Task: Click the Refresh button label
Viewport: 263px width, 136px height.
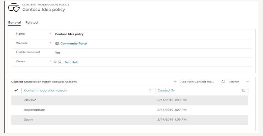Action: click(x=234, y=82)
